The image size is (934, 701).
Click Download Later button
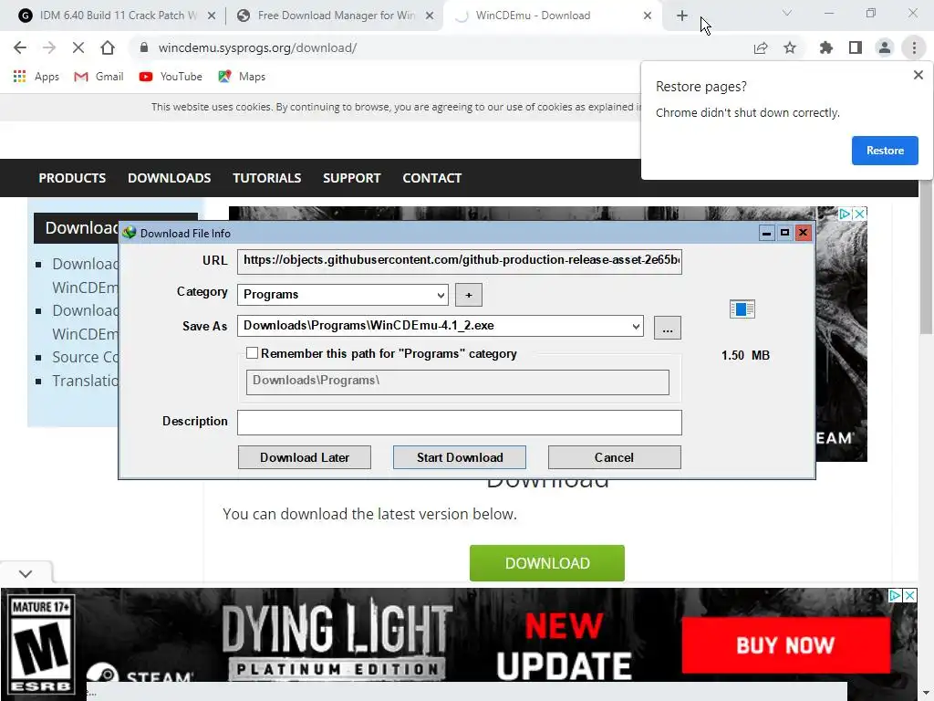click(x=305, y=457)
